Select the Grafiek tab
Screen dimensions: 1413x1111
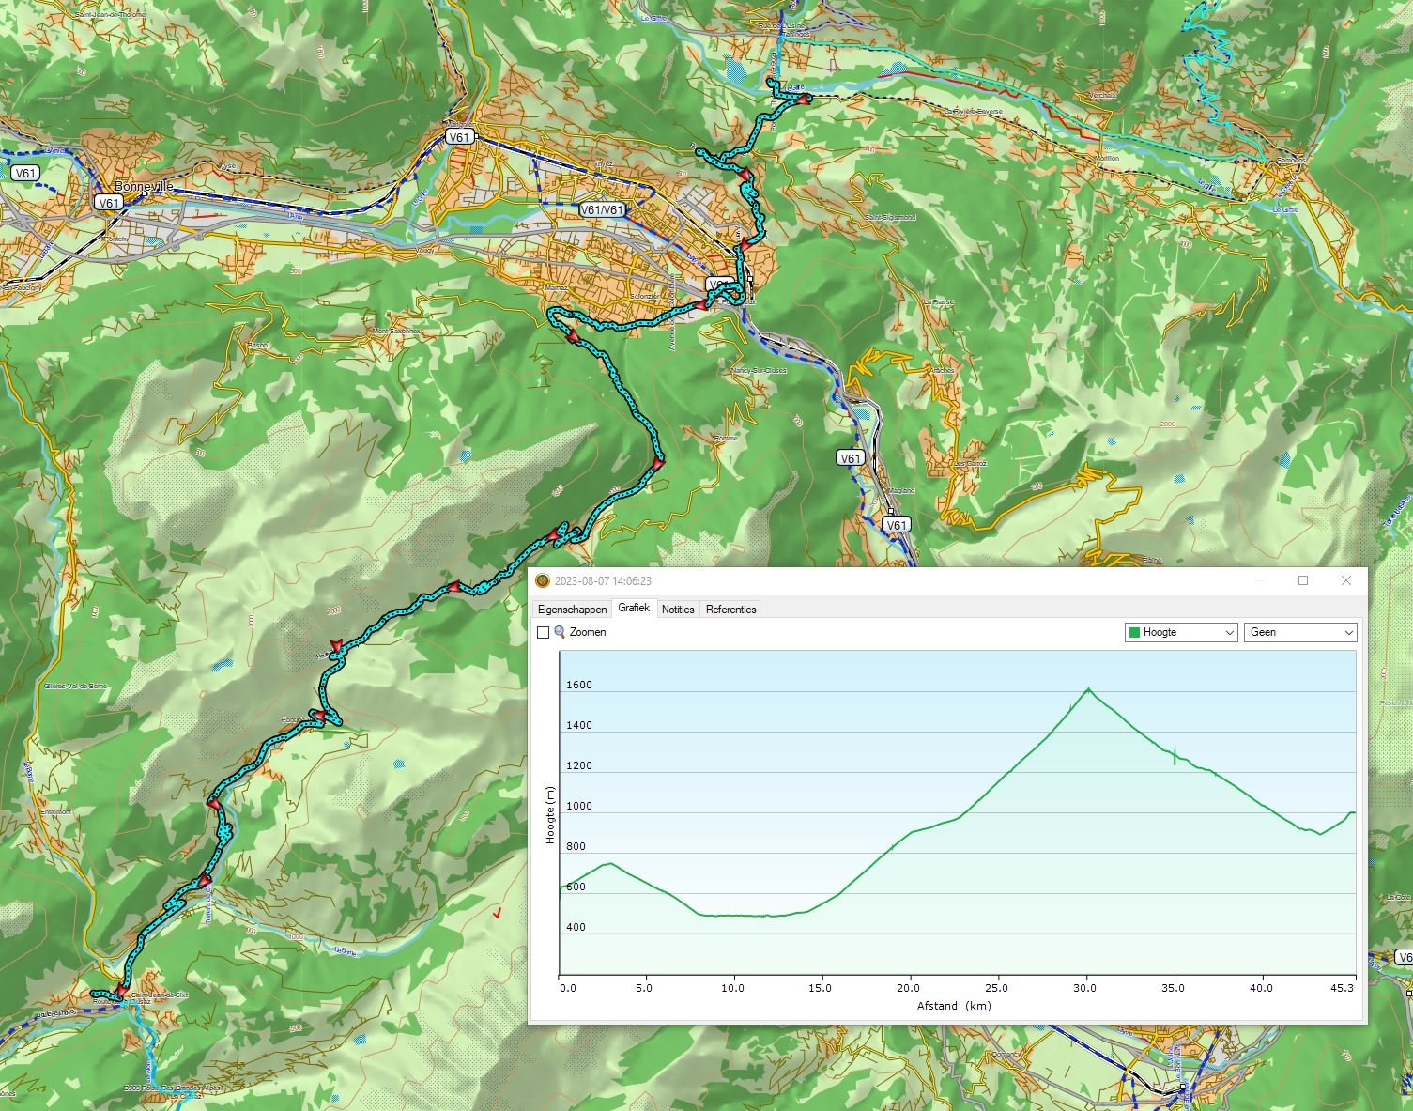tap(634, 609)
